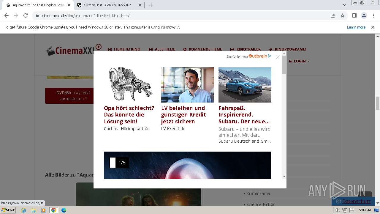This screenshot has height=214, width=380.
Task: Select Chrome in the taskbar
Action: (x=54, y=210)
